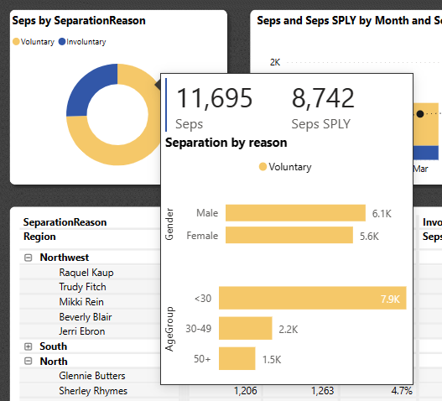Select the Jerri Ebron row
This screenshot has width=442, height=401.
(82, 331)
